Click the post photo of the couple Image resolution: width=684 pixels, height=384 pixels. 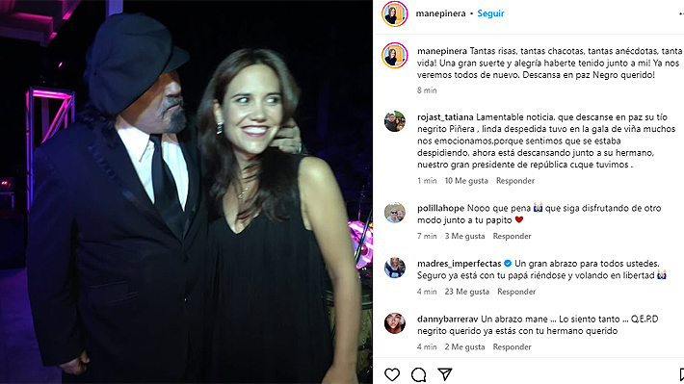[x=186, y=192]
